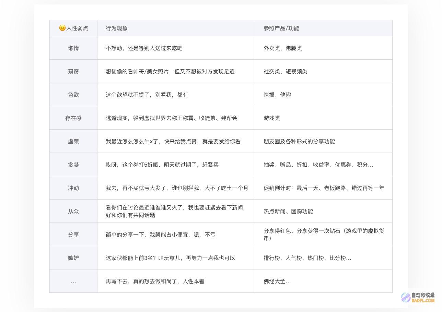Click cell starting with 逃避现实
442x312 pixels.
coord(176,118)
